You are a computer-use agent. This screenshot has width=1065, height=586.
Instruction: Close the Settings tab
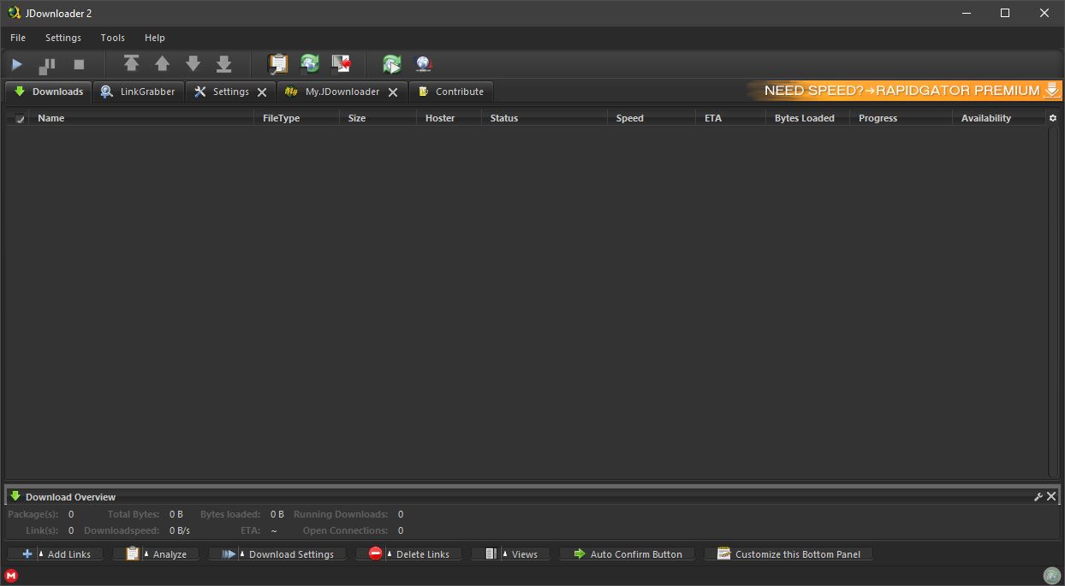(x=262, y=92)
